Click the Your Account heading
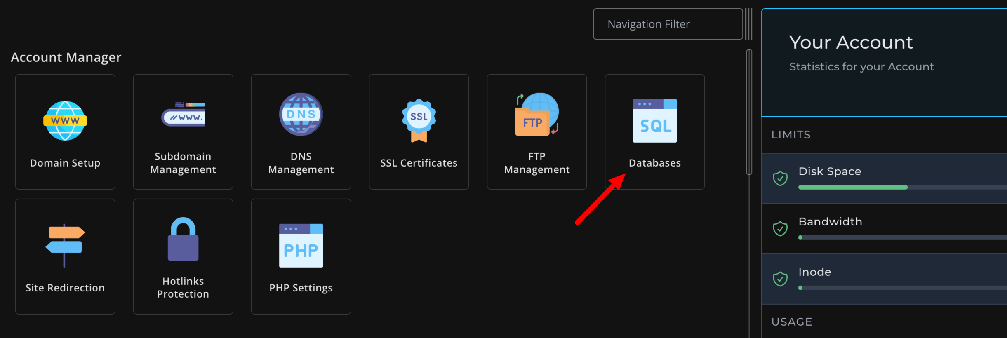This screenshot has height=338, width=1007. click(x=851, y=42)
